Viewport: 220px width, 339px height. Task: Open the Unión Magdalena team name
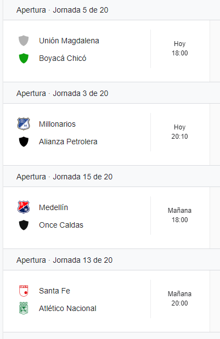click(69, 41)
